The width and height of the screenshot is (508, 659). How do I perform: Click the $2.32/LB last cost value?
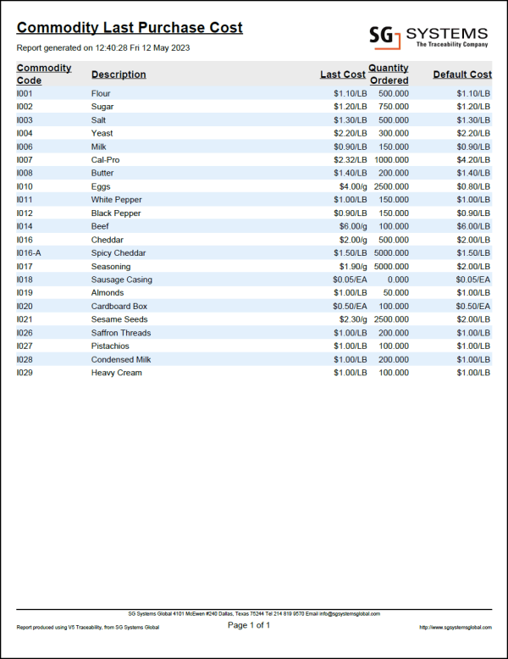(351, 160)
